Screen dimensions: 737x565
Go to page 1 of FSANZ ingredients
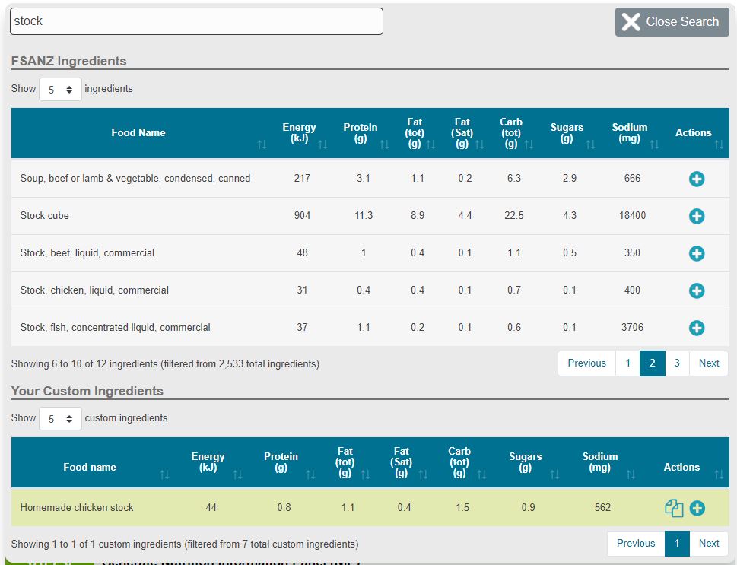point(627,363)
